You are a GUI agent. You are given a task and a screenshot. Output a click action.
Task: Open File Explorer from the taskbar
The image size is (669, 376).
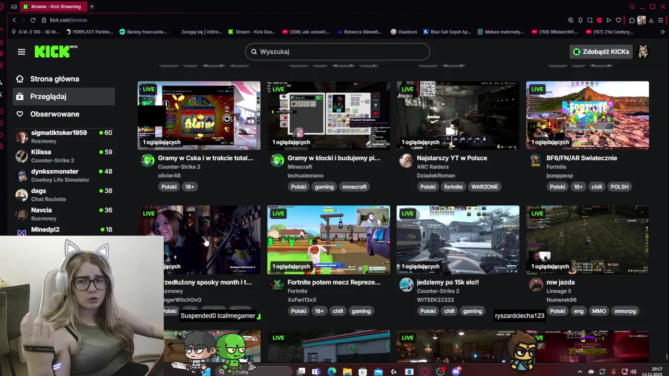click(x=347, y=371)
